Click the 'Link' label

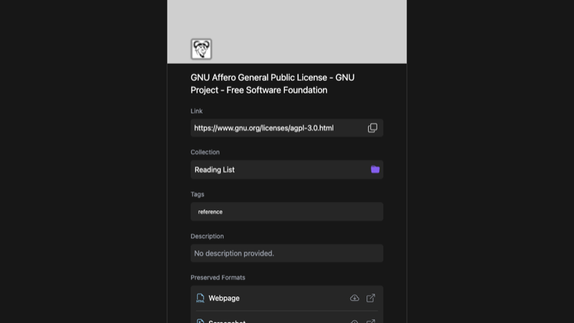(196, 111)
